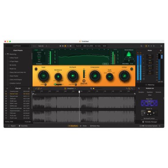Screen dimensions: 168x168
Task: Toggle the power button on orange panel left
Action: [x=36, y=69]
